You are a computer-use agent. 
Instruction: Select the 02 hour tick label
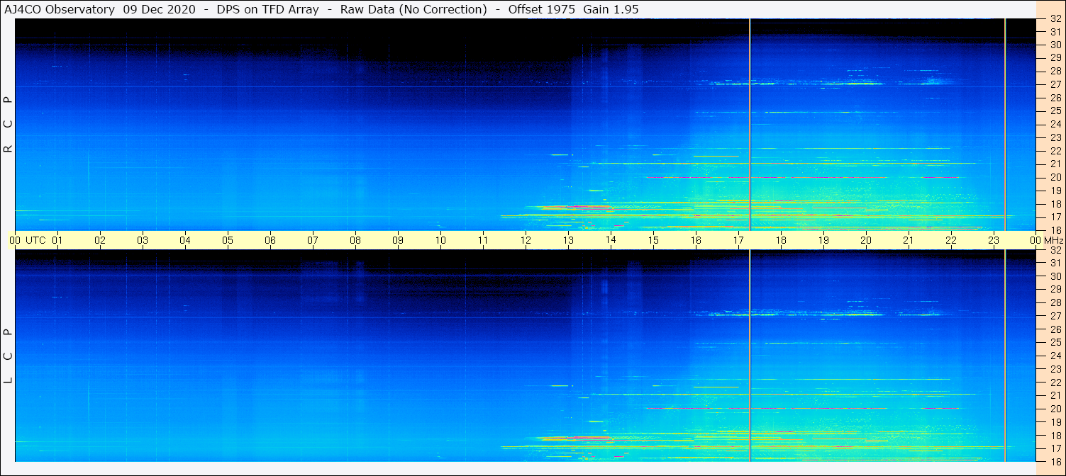click(100, 240)
